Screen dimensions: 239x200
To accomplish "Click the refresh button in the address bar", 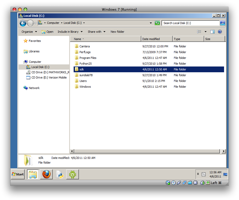I will pos(157,23).
